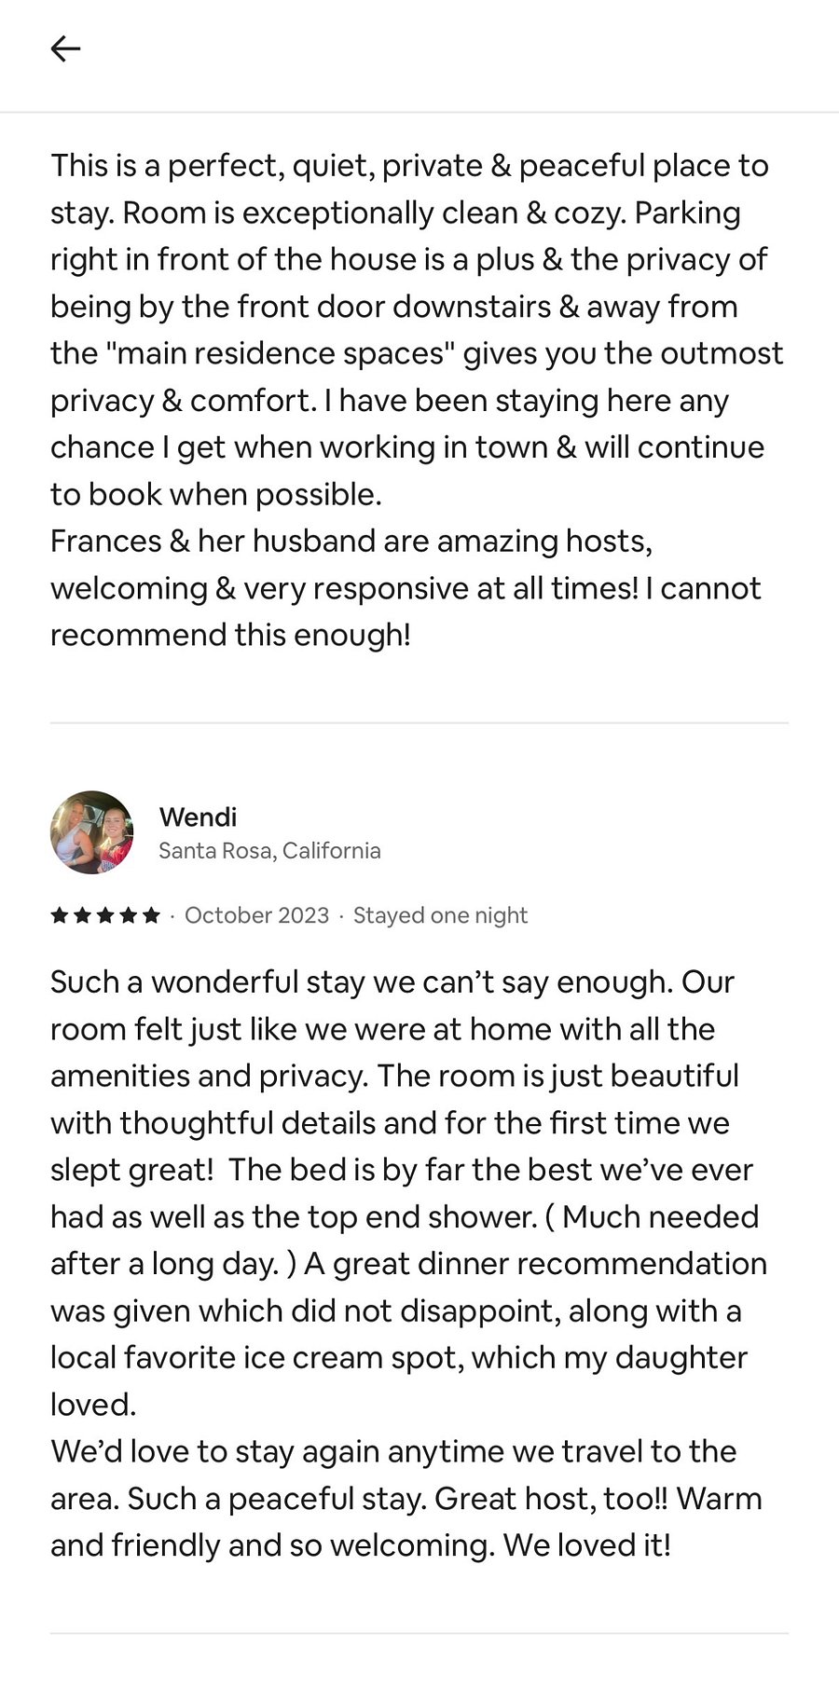The height and width of the screenshot is (1688, 839).
Task: Tap the 'Such a wonderful stay' opening line
Action: (392, 982)
